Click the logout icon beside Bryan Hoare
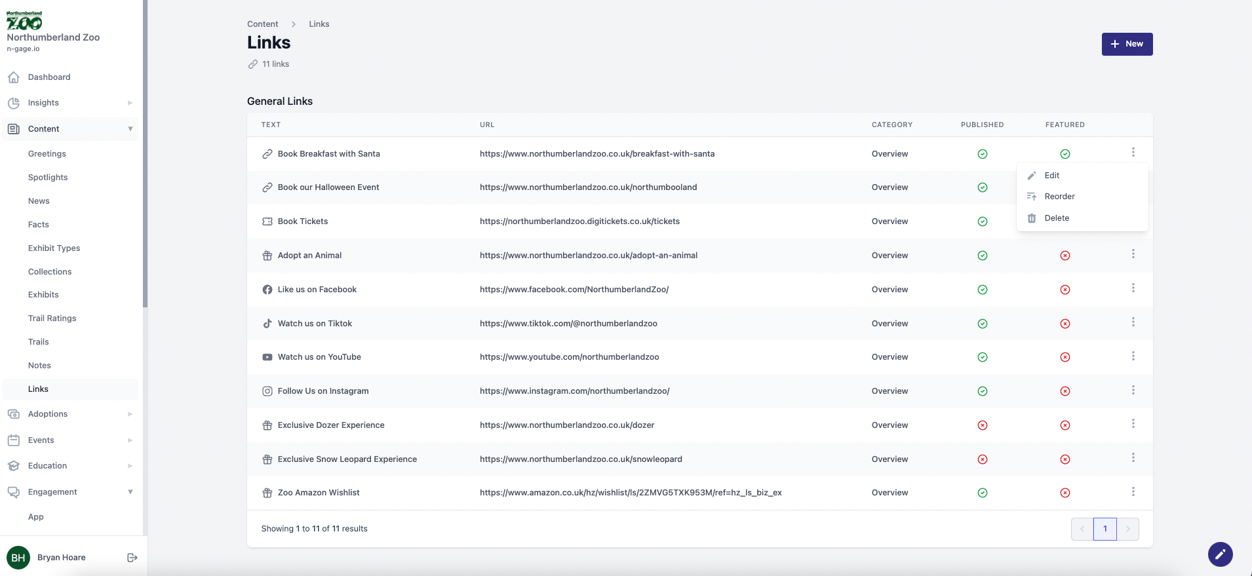 132,558
